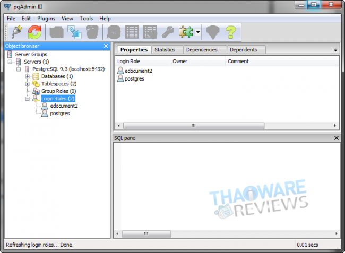The image size is (345, 253).
Task: Open the Edit menu
Action: pos(26,18)
